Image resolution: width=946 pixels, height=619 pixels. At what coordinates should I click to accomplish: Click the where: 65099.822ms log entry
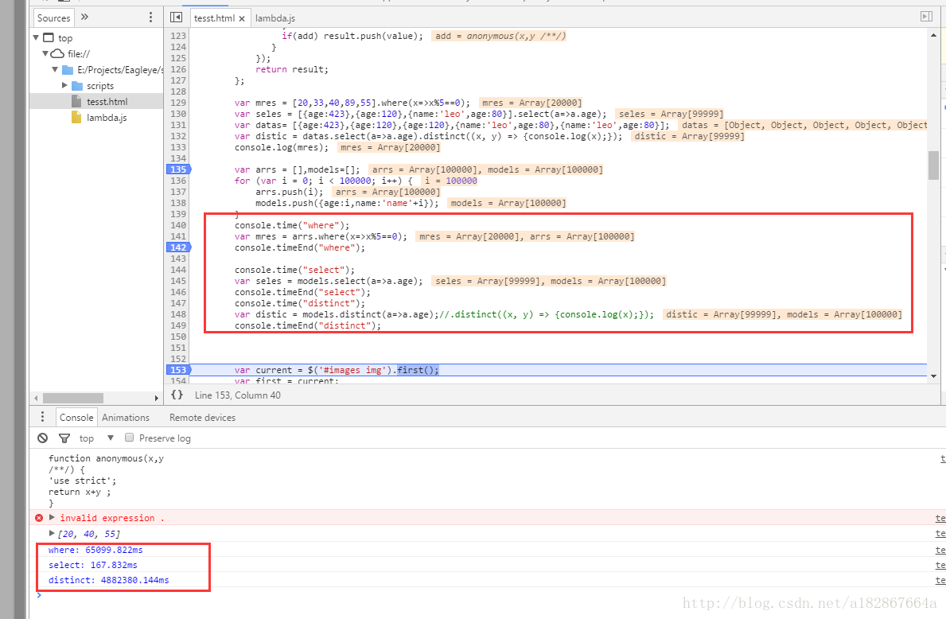coord(96,550)
